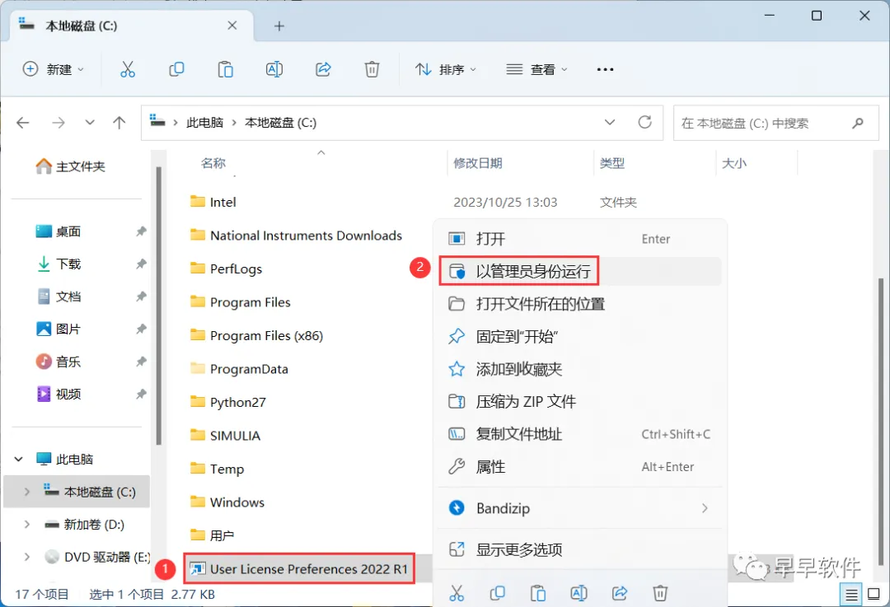Click the Rename icon in the top toolbar
Screen dimensions: 890x607
click(274, 69)
